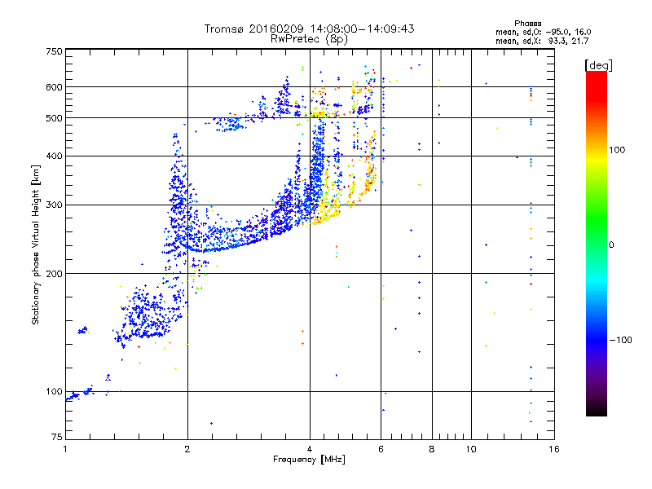The width and height of the screenshot is (652, 489).
Task: Click the '300' y-axis tick label
Action: [54, 205]
